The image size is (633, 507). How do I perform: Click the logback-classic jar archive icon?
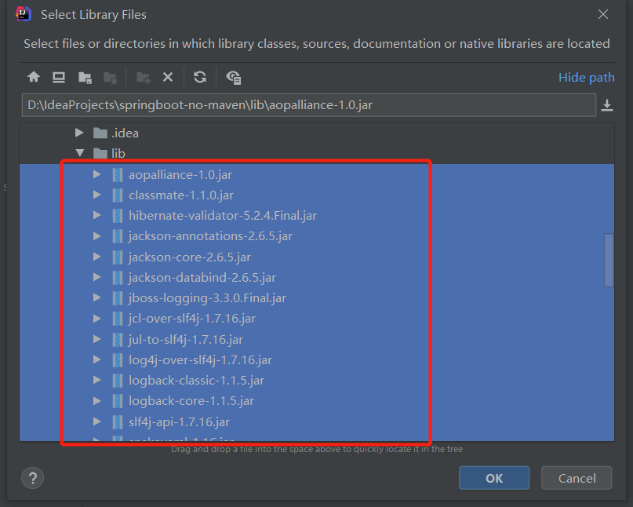click(x=118, y=380)
